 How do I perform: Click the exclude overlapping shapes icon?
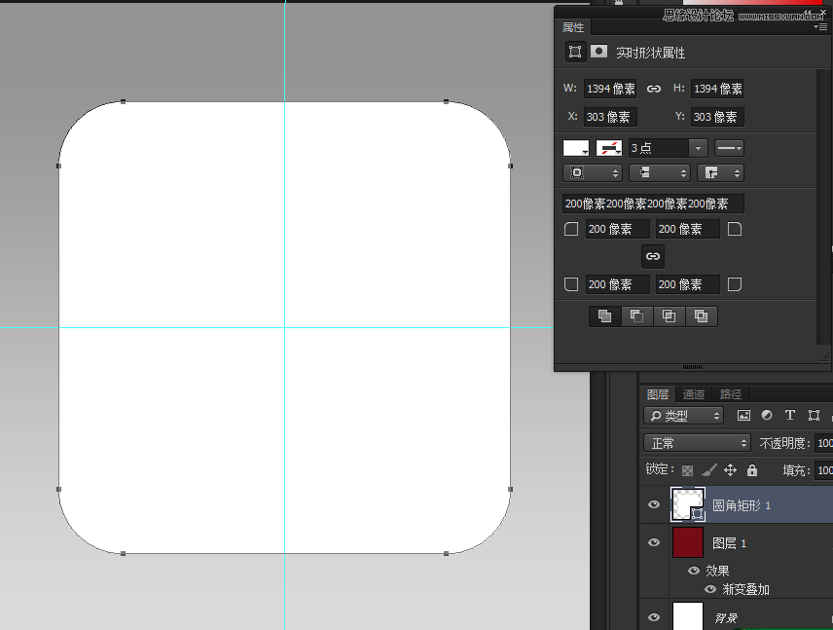pos(702,316)
